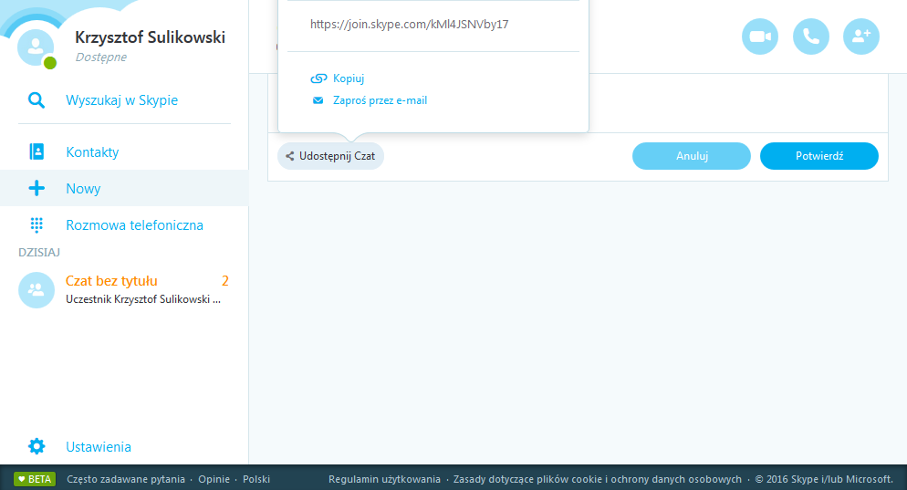Click the search magnifier icon

(36, 100)
